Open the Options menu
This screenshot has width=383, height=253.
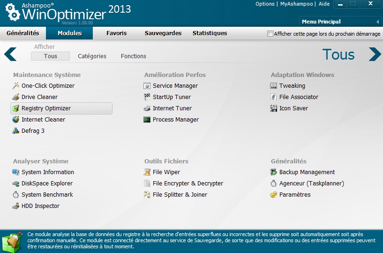coord(265,4)
